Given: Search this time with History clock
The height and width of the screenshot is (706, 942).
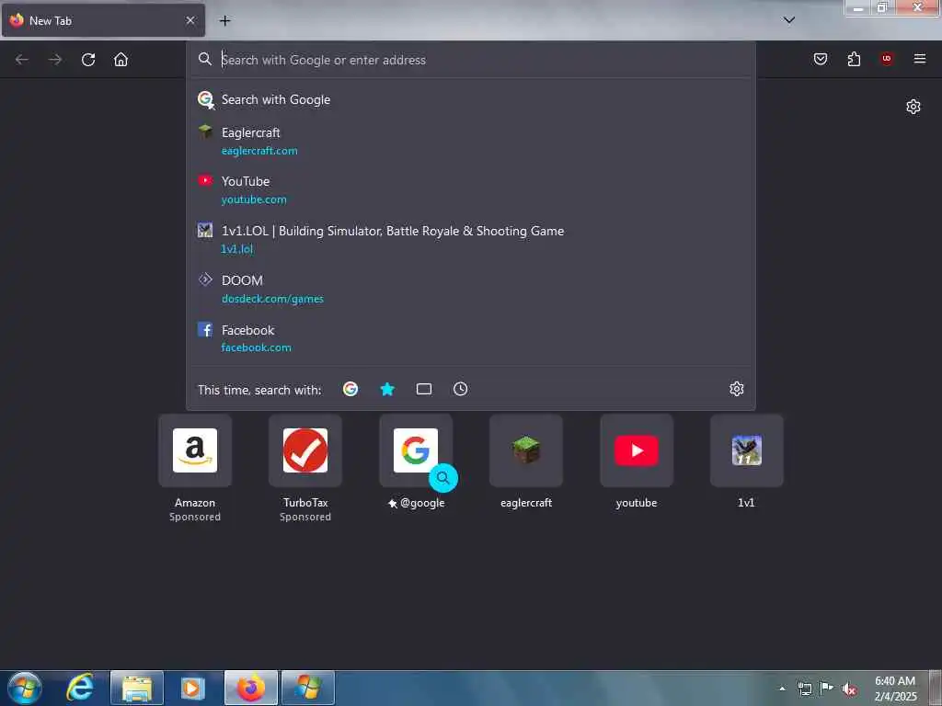Looking at the screenshot, I should pyautogui.click(x=460, y=389).
